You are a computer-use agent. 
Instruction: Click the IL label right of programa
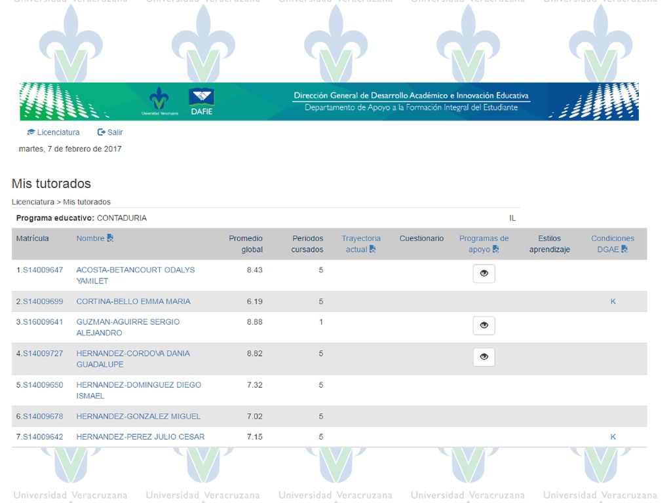pos(512,218)
